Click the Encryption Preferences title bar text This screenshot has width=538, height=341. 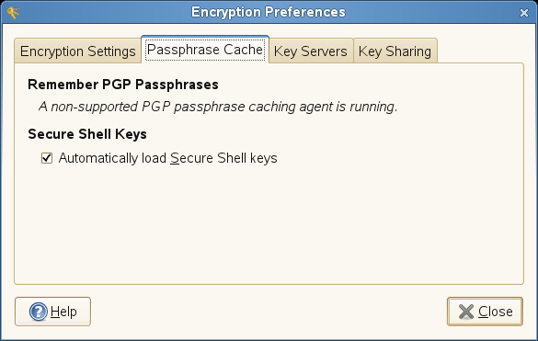click(x=269, y=12)
